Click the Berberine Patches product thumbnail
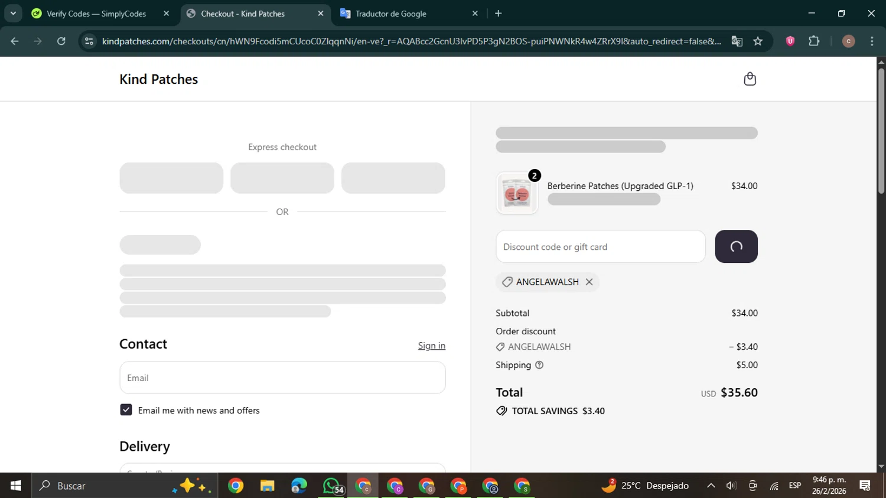 517,193
